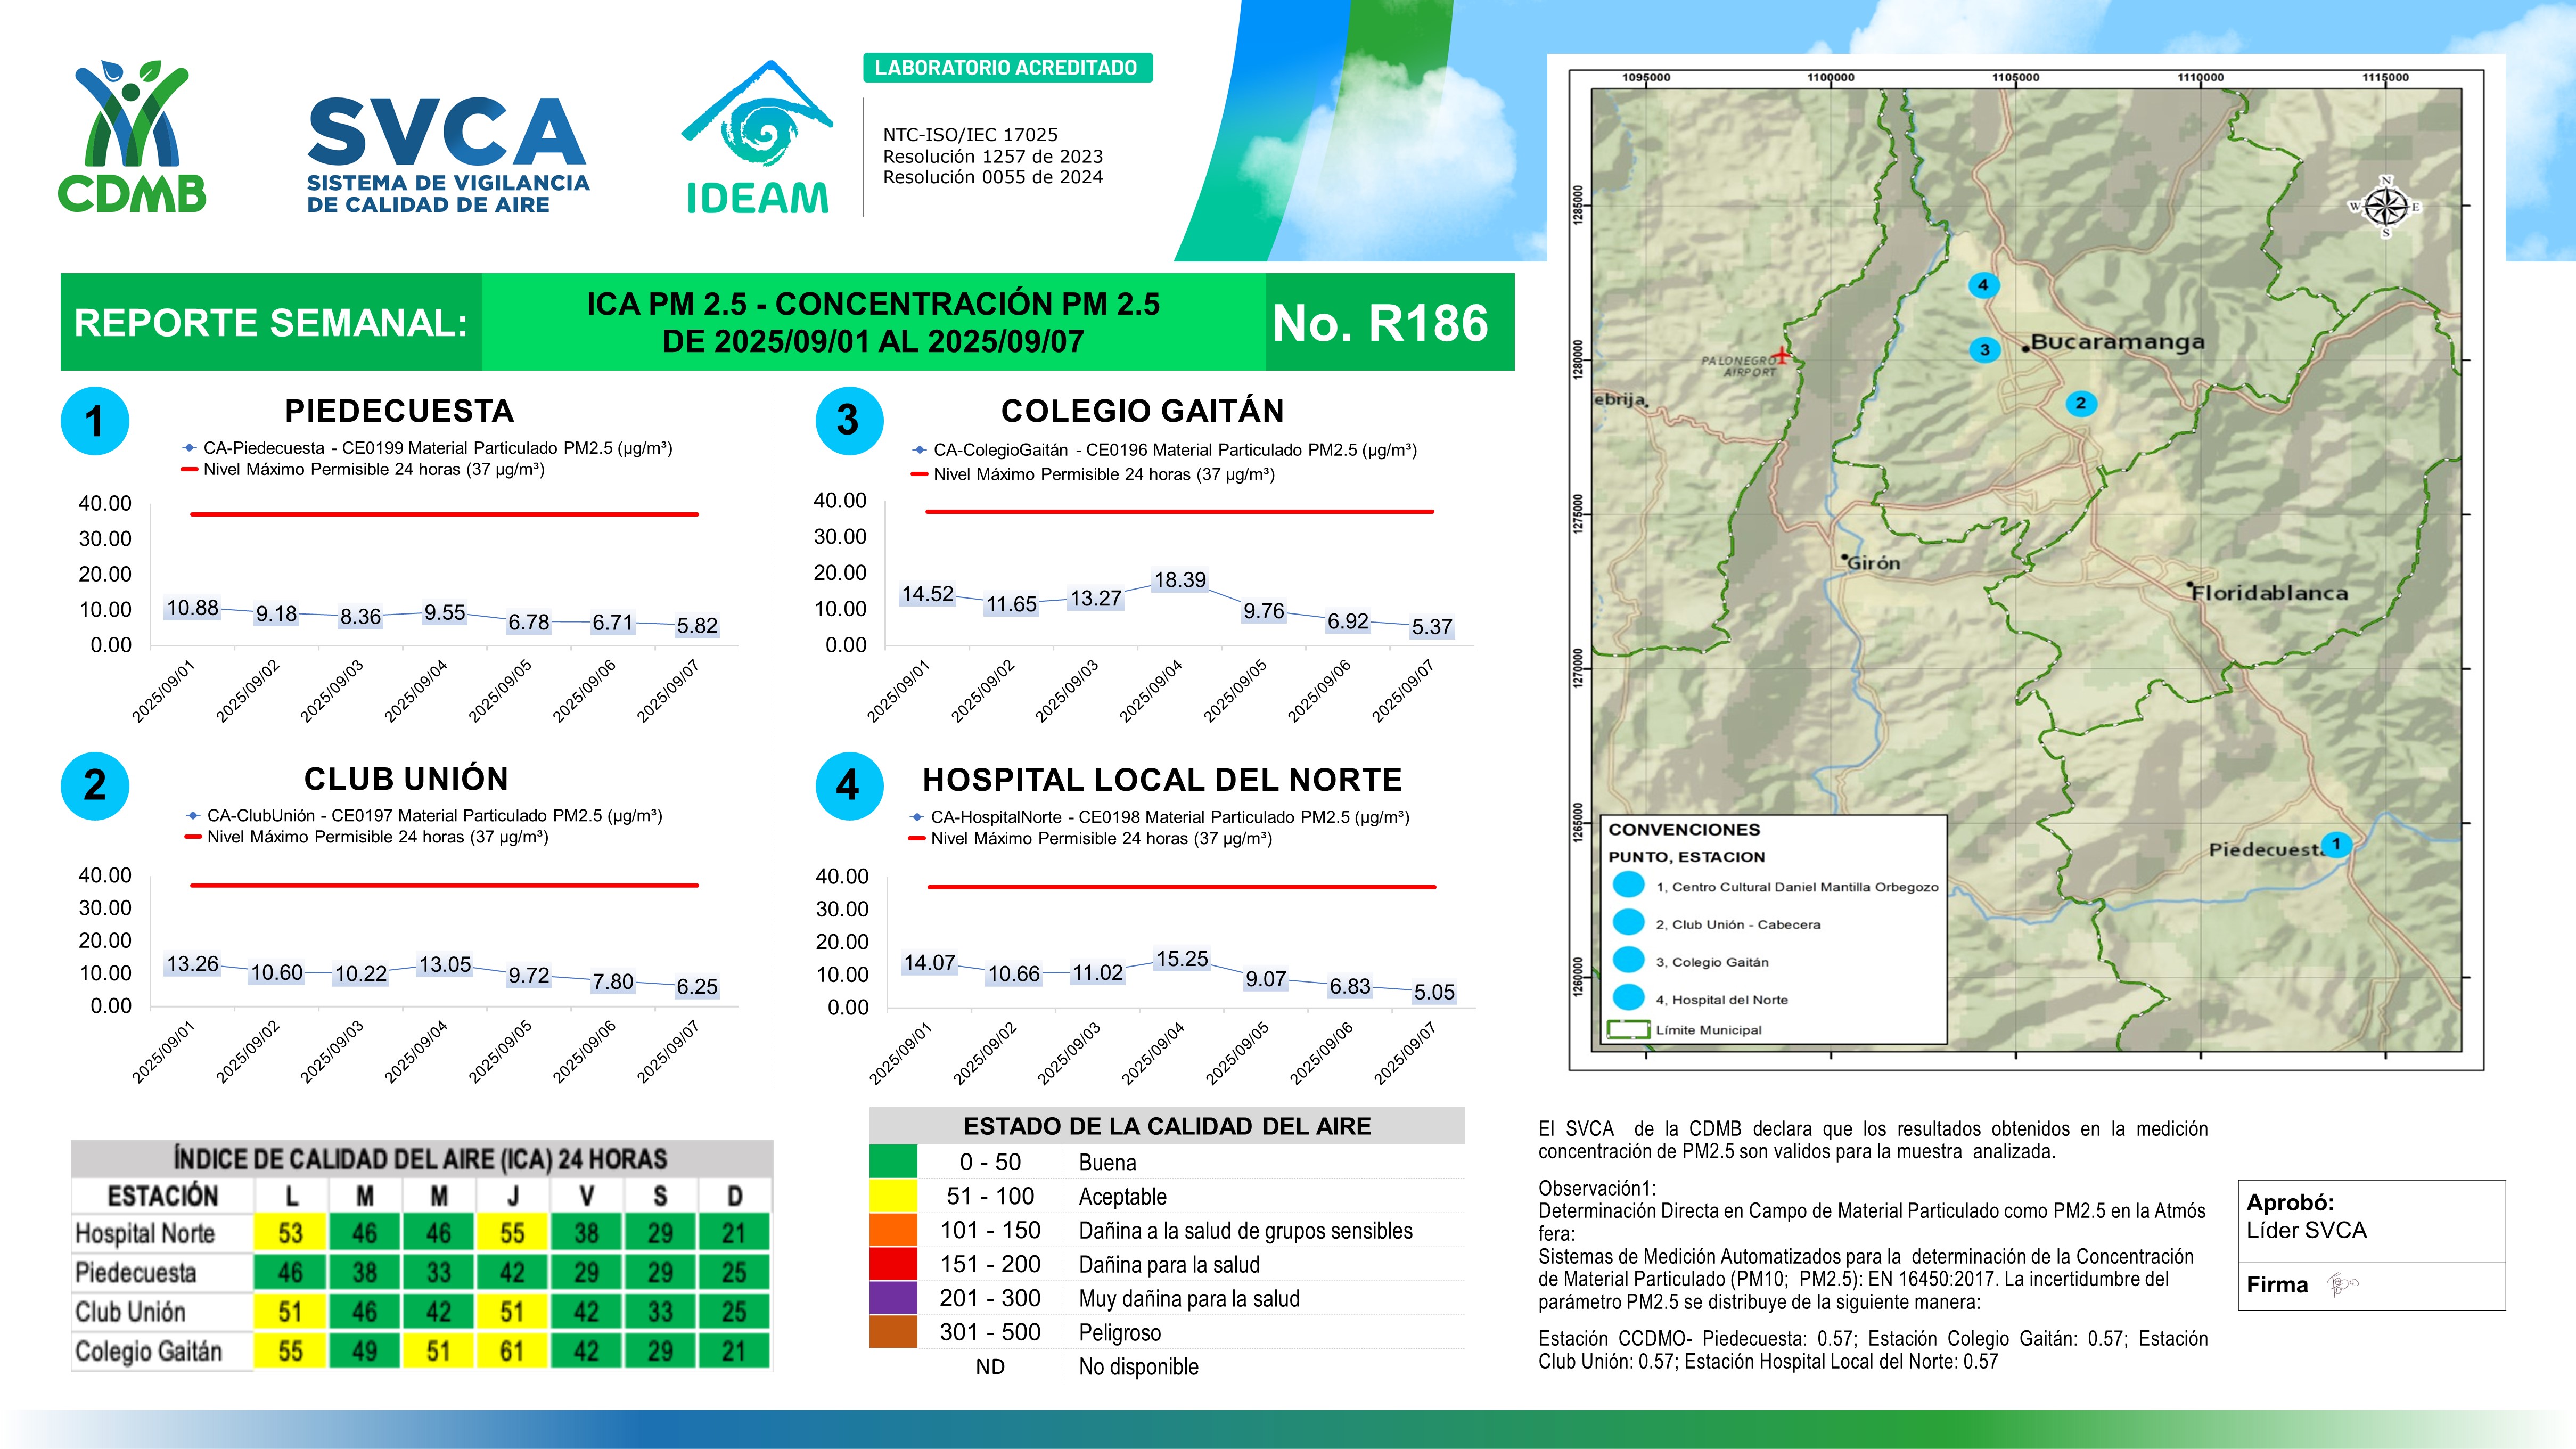Click the green Buena color swatch
The image size is (2576, 1449).
tap(893, 1162)
